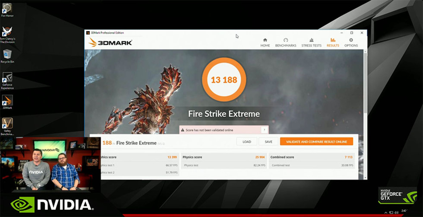Launch Tom Clancy's The Division shortcut

(7, 35)
